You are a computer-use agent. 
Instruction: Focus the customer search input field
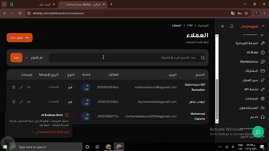(127, 57)
